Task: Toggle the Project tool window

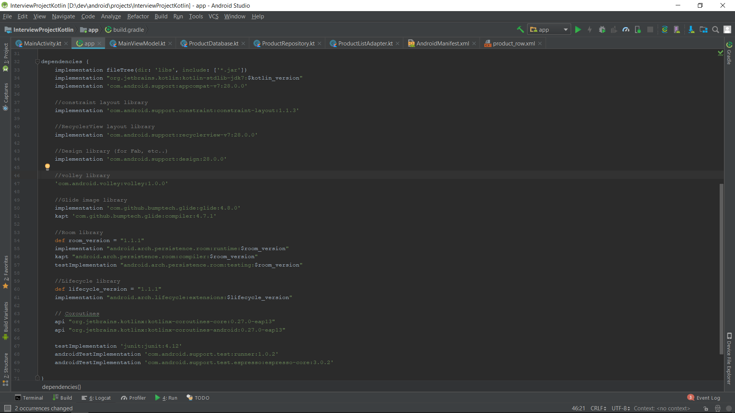Action: point(6,57)
